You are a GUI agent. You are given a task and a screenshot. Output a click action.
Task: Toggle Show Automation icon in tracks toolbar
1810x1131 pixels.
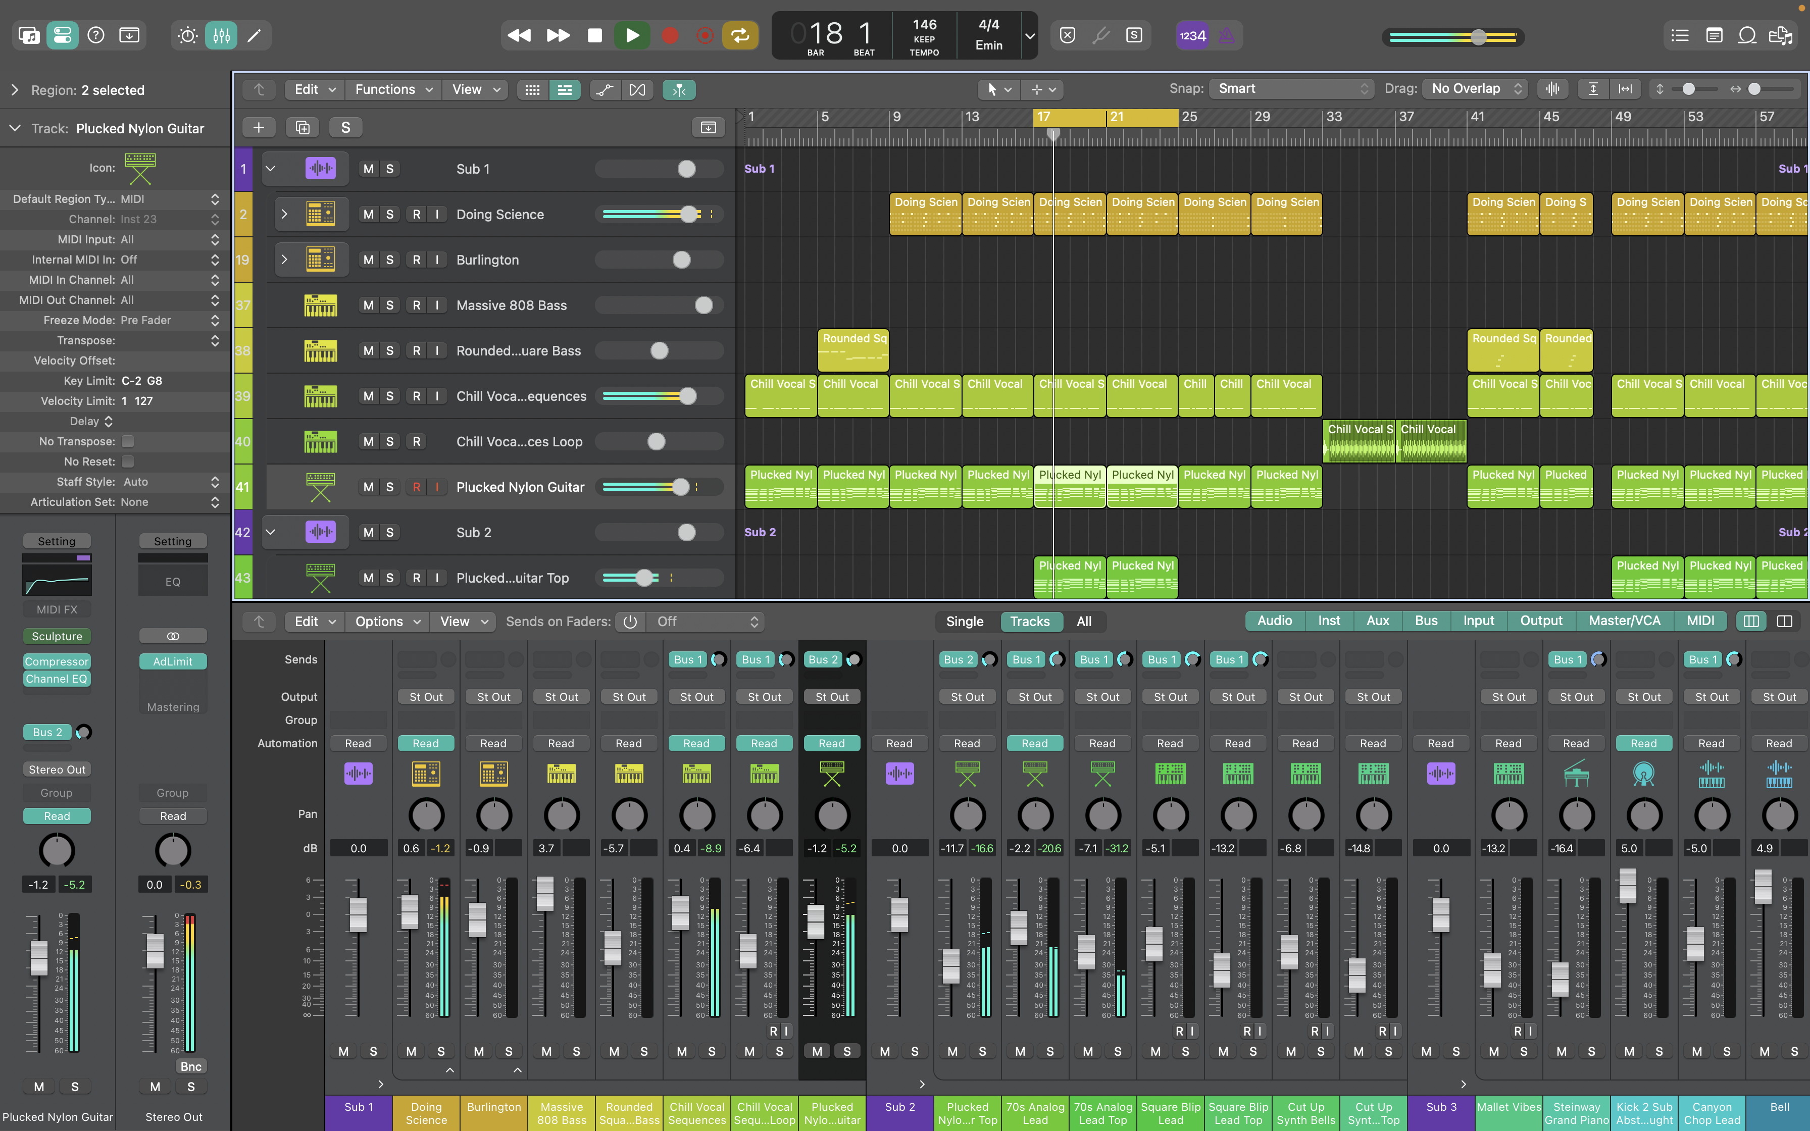605,90
